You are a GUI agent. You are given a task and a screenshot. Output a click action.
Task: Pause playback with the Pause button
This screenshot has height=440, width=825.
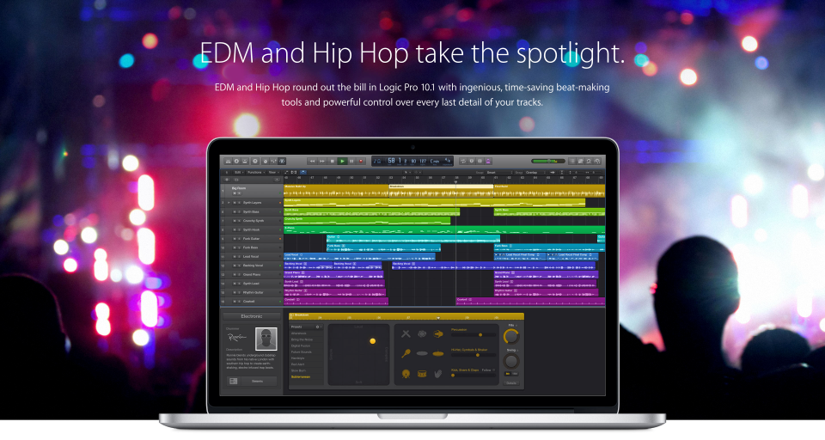pos(351,161)
